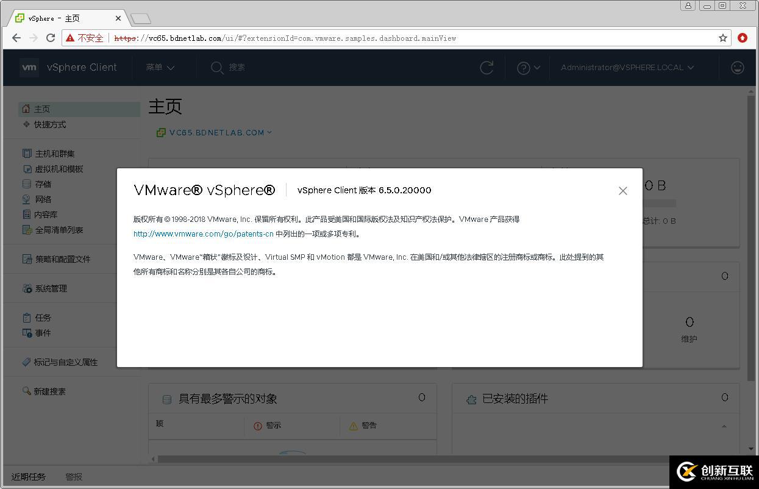Open the 菜单 dropdown menu
Viewport: 759px width, 489px height.
coord(160,68)
